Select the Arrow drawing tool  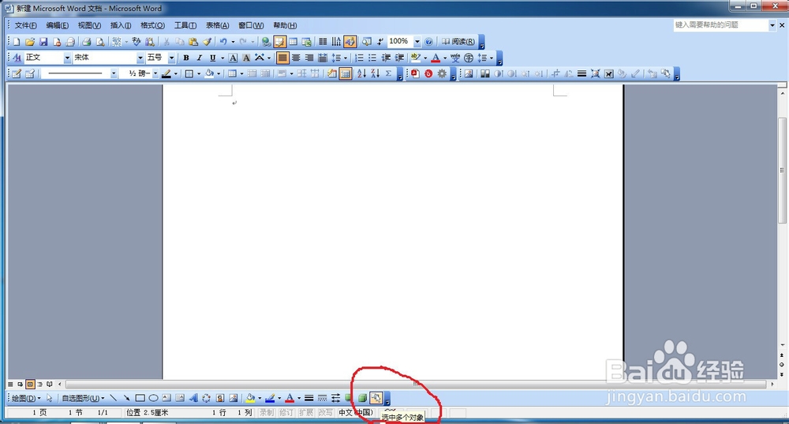pos(127,398)
